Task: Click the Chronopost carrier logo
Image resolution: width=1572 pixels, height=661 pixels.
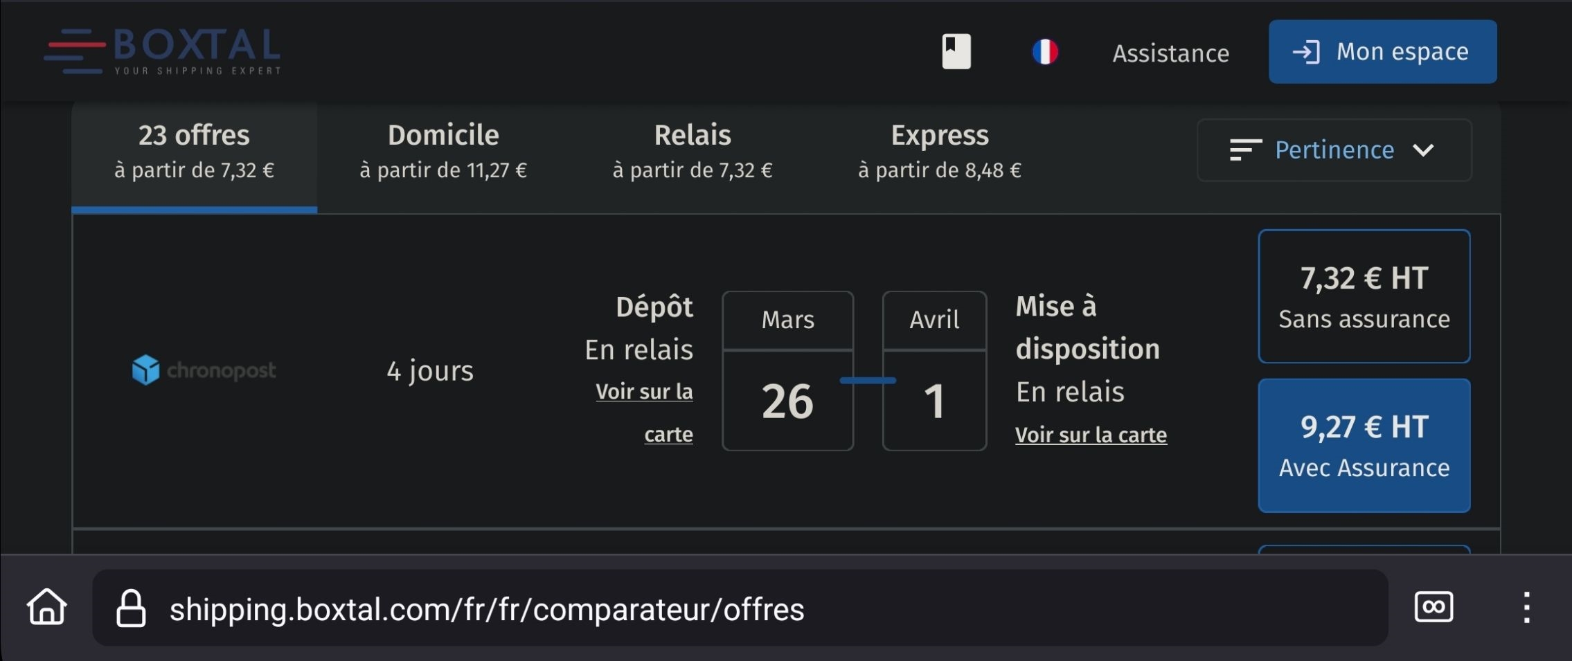Action: click(x=204, y=370)
